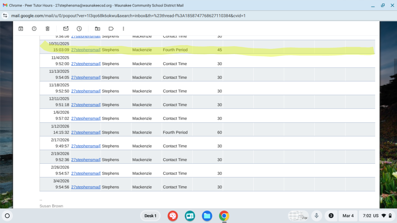Snooze this email with clock icon

[x=79, y=29]
